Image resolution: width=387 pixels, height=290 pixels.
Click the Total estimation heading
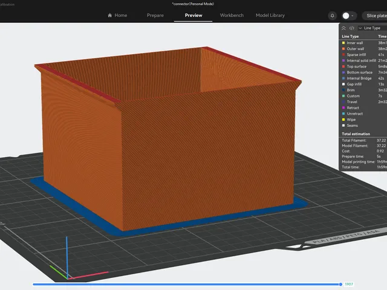[x=356, y=134]
